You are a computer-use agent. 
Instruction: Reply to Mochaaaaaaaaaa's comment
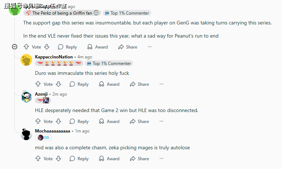pyautogui.click(x=79, y=158)
